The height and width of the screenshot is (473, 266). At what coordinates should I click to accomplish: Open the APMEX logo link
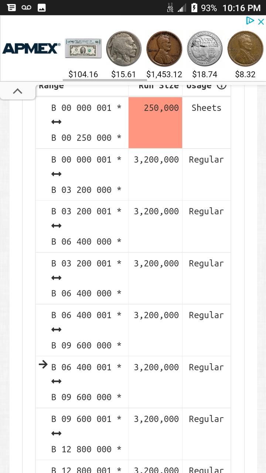tap(31, 48)
